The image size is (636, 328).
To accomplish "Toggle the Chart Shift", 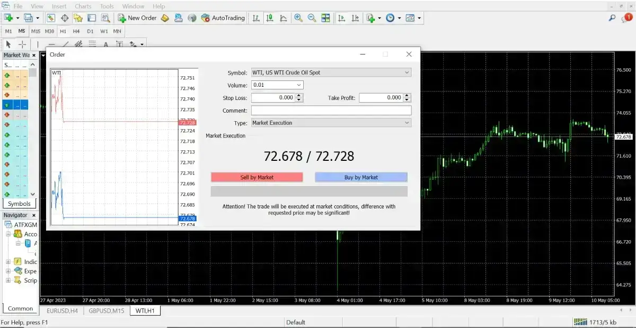I will 354,18.
